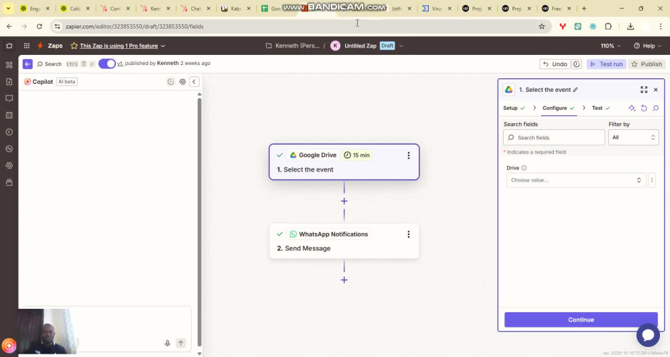
Task: Add step between Drive and WhatsApp
Action: pos(344,201)
